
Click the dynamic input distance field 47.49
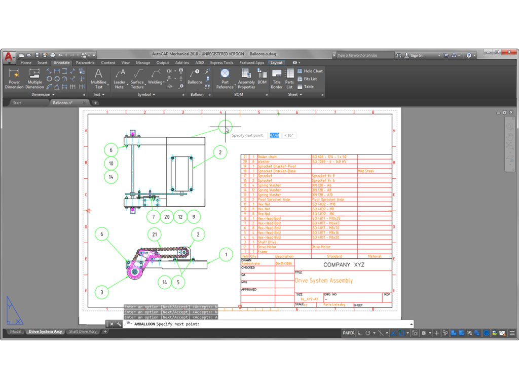274,135
